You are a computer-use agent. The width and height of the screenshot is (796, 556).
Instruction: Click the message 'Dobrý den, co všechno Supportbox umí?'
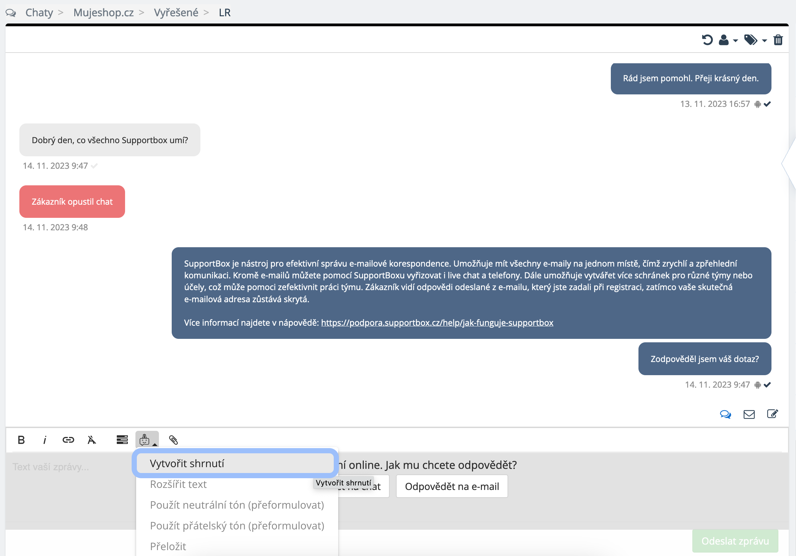click(110, 140)
